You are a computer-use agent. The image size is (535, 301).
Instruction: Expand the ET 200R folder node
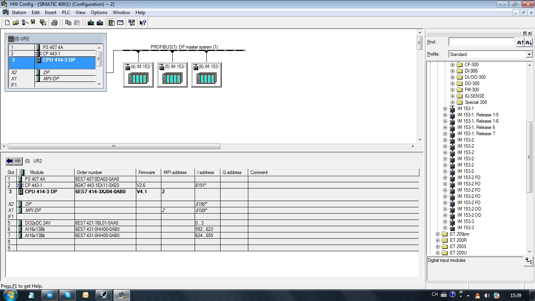(x=437, y=240)
